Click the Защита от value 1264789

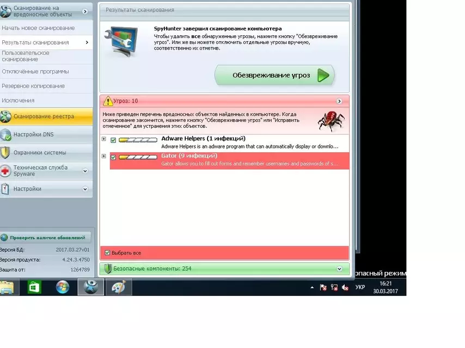80,270
